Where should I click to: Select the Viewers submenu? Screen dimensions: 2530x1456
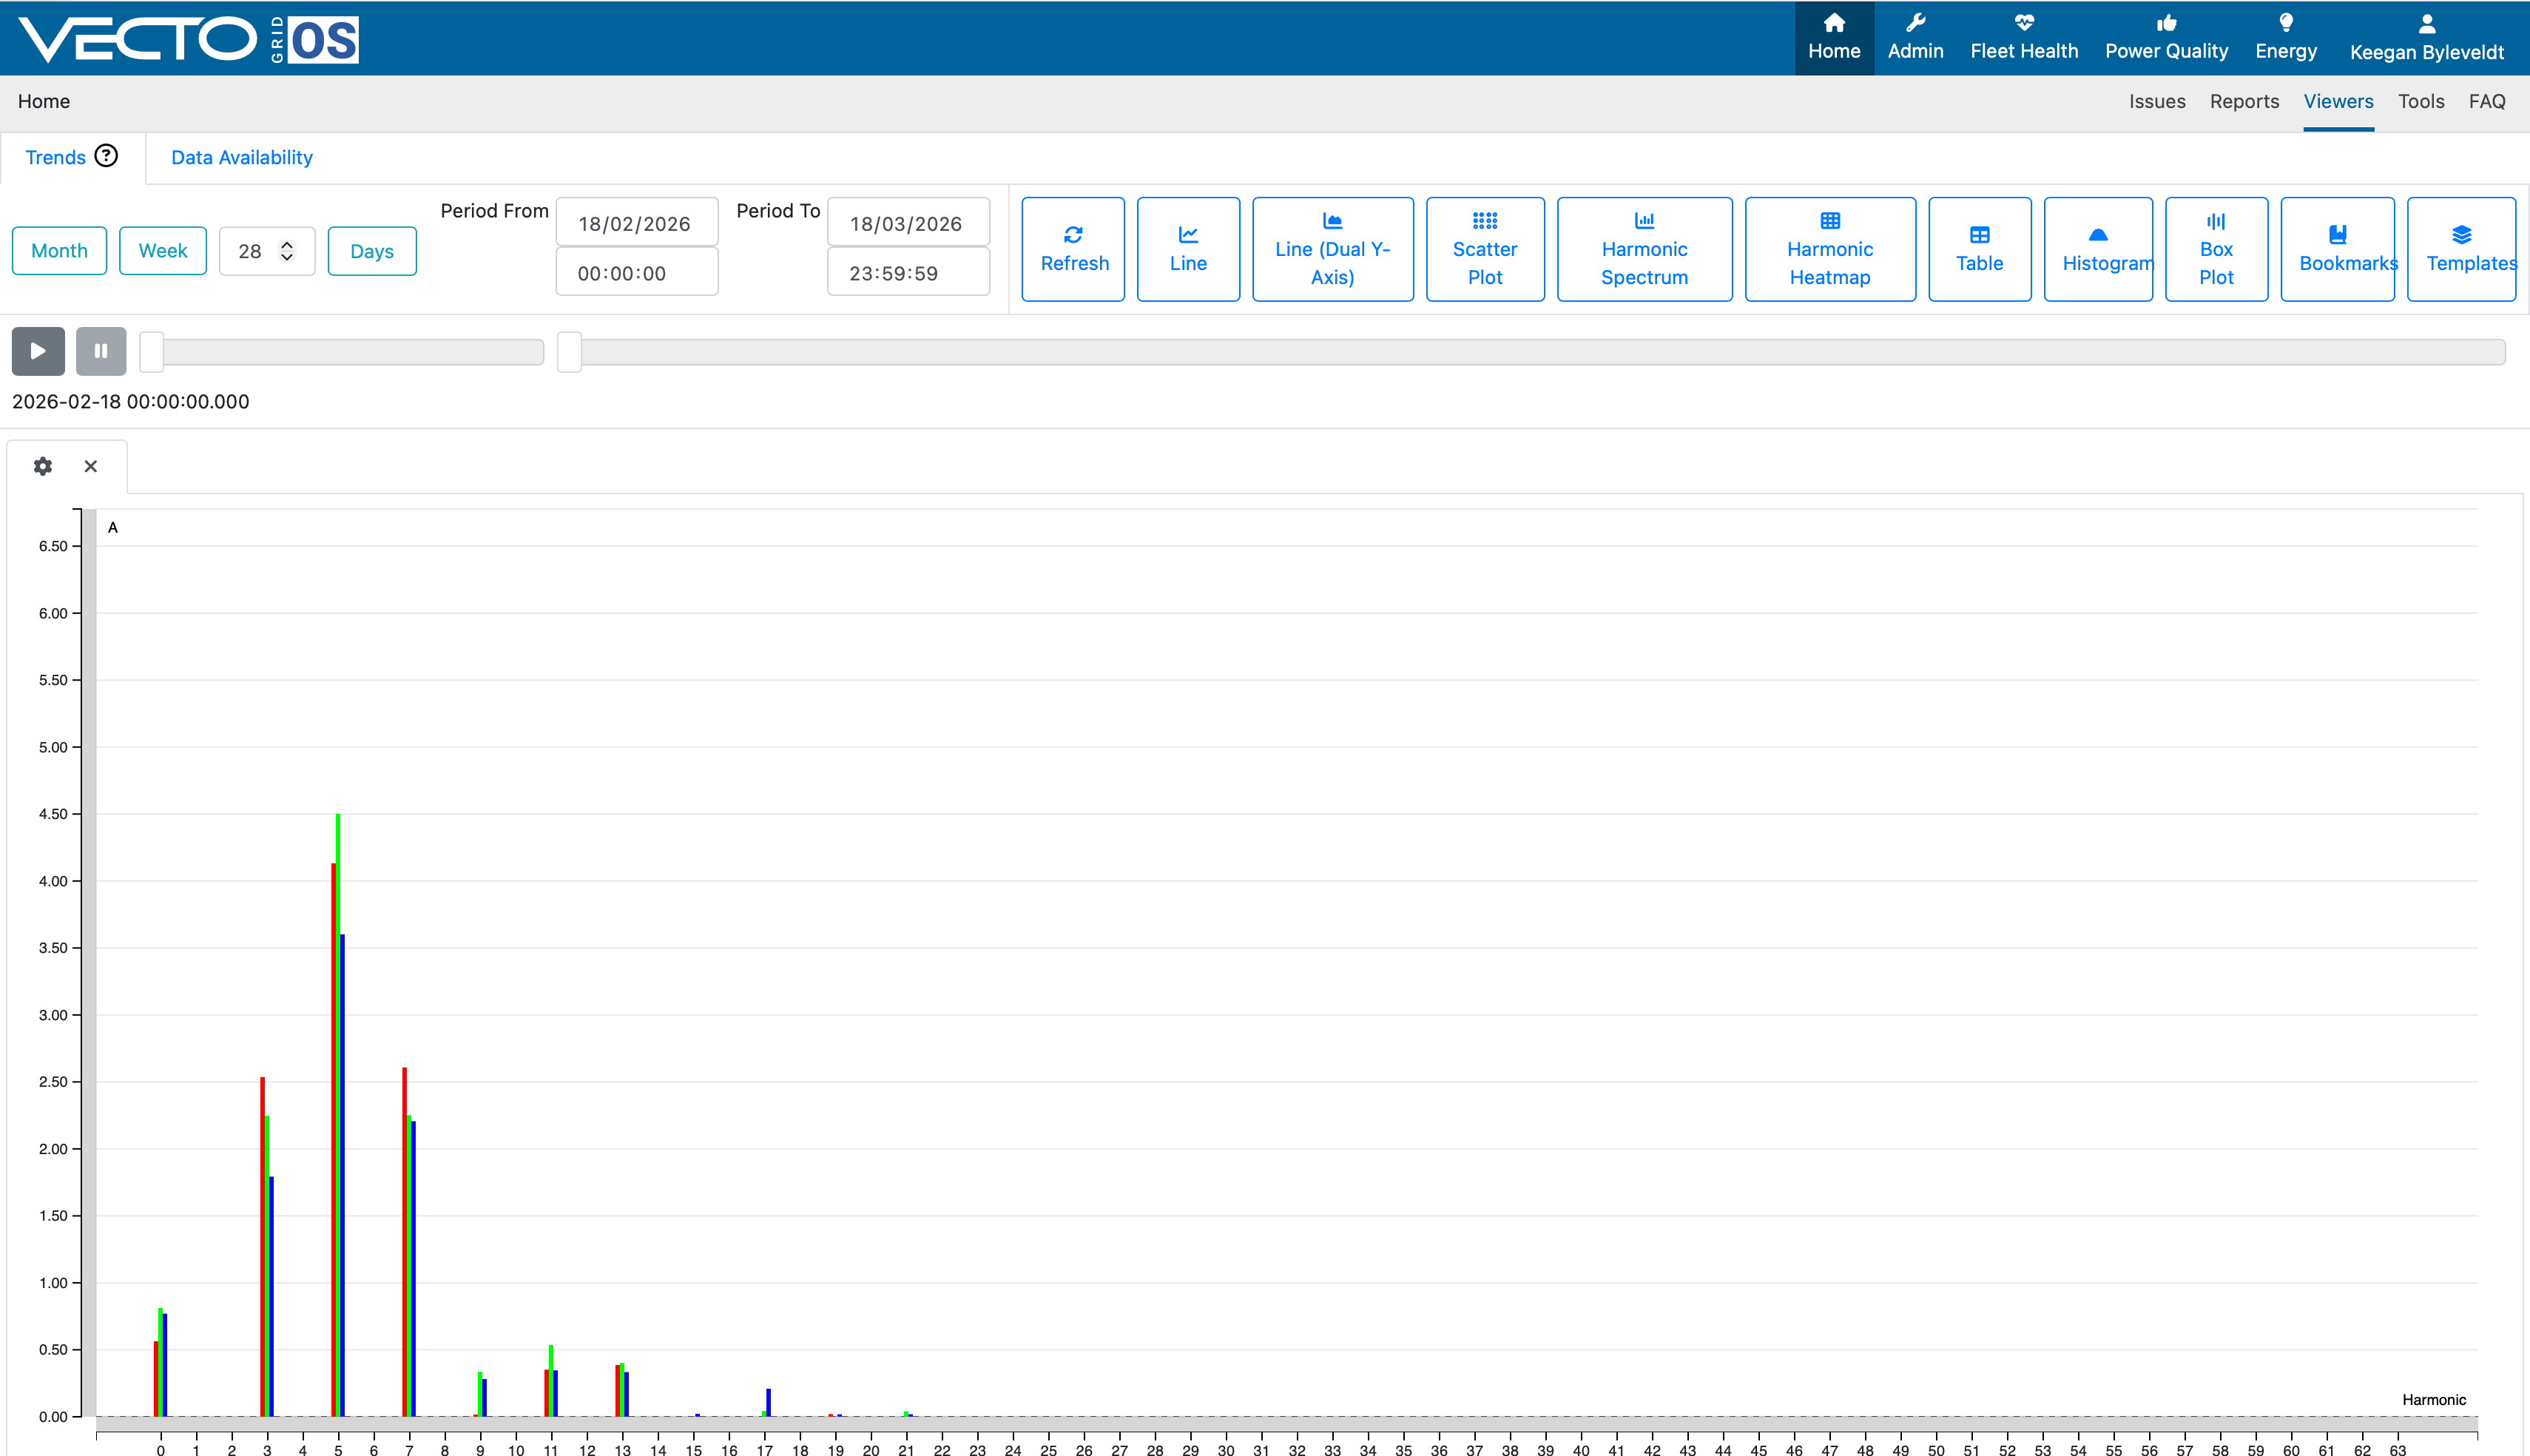pyautogui.click(x=2338, y=102)
